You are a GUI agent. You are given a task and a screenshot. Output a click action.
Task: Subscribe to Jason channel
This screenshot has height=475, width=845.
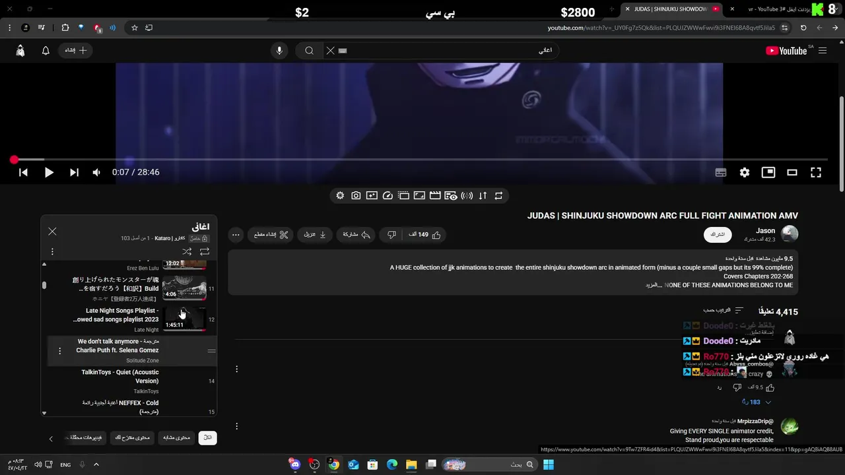click(717, 235)
